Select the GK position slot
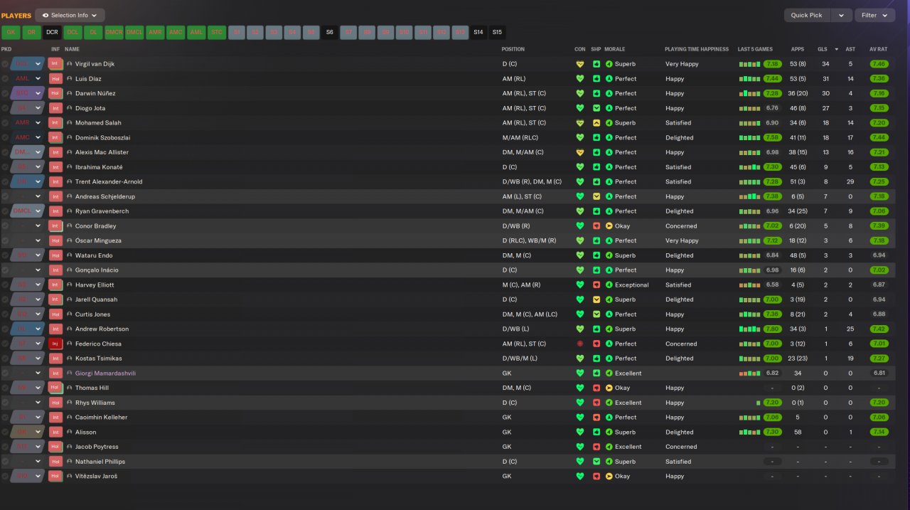 tap(11, 32)
